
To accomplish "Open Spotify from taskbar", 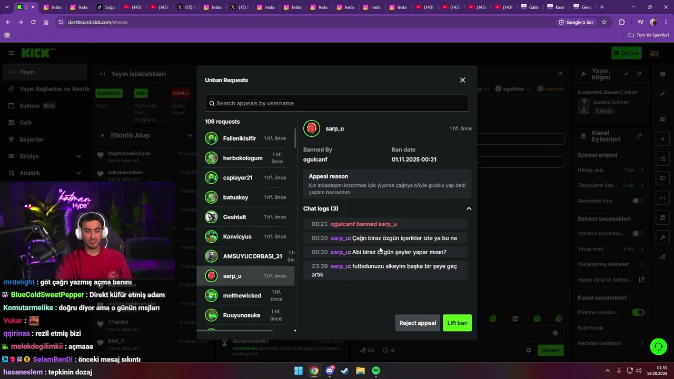I will coord(376,371).
